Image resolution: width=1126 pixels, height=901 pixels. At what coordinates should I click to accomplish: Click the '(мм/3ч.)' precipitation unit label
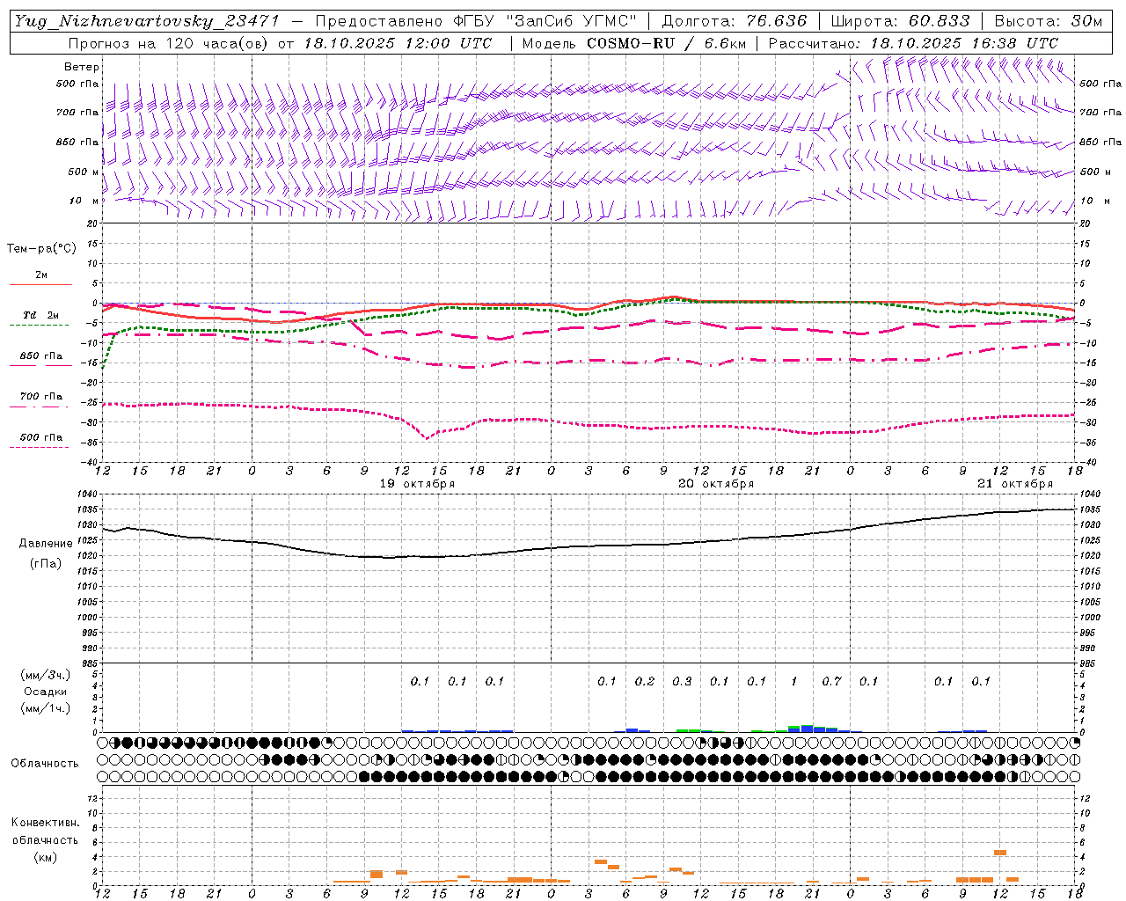45,675
